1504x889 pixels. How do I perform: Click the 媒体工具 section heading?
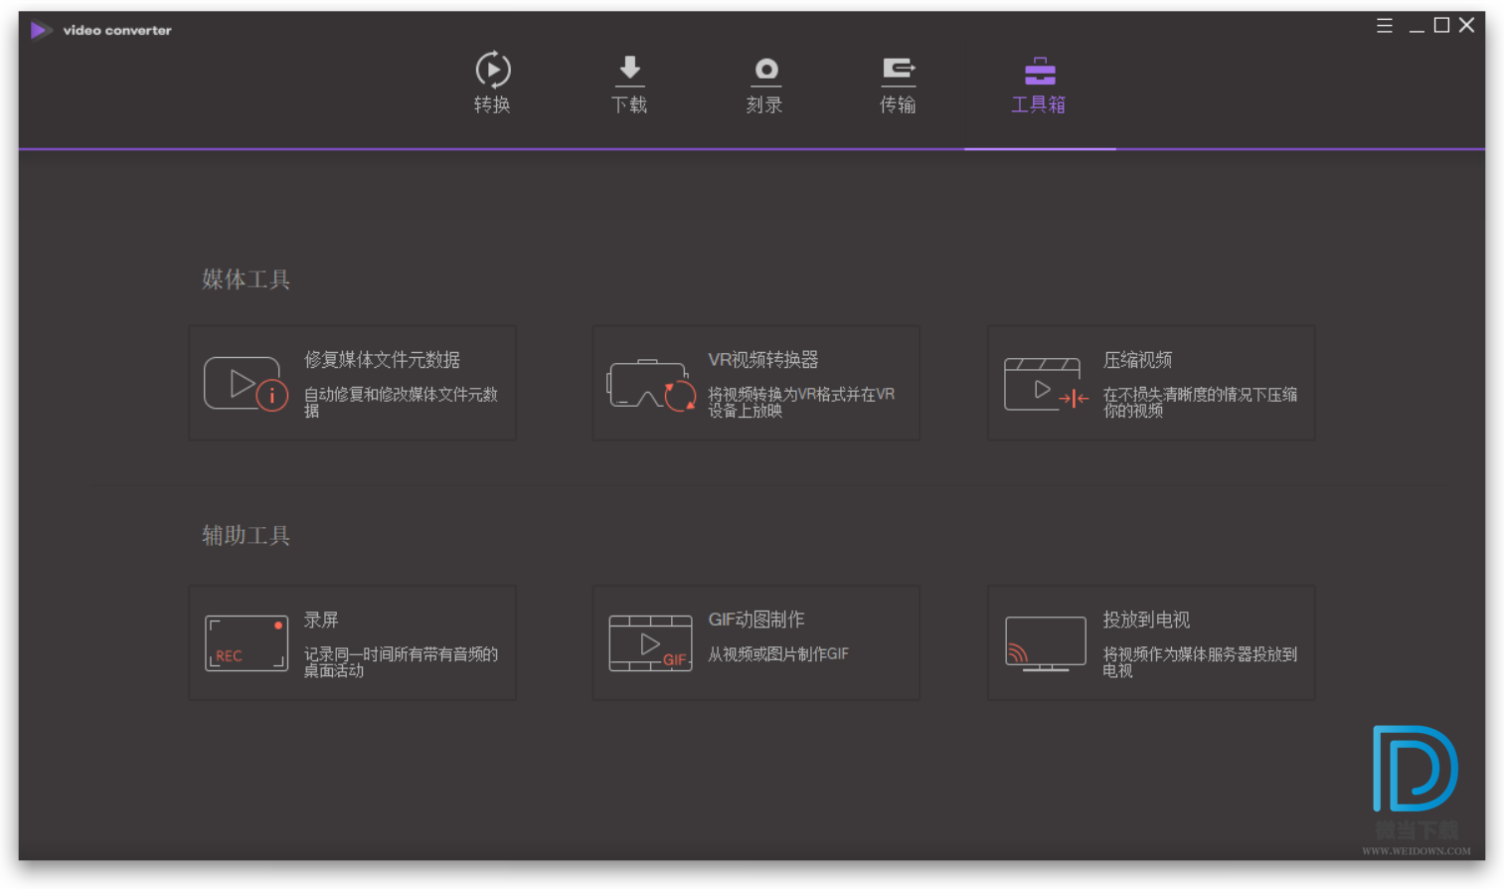click(x=247, y=279)
